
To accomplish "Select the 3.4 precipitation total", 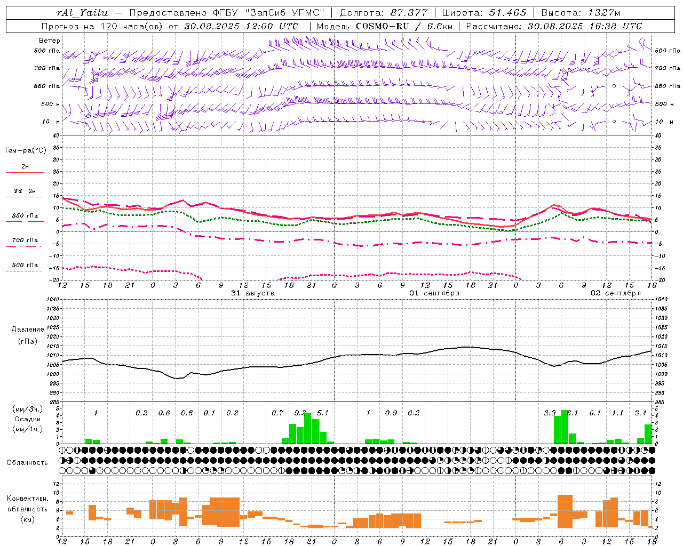I will pos(640,413).
